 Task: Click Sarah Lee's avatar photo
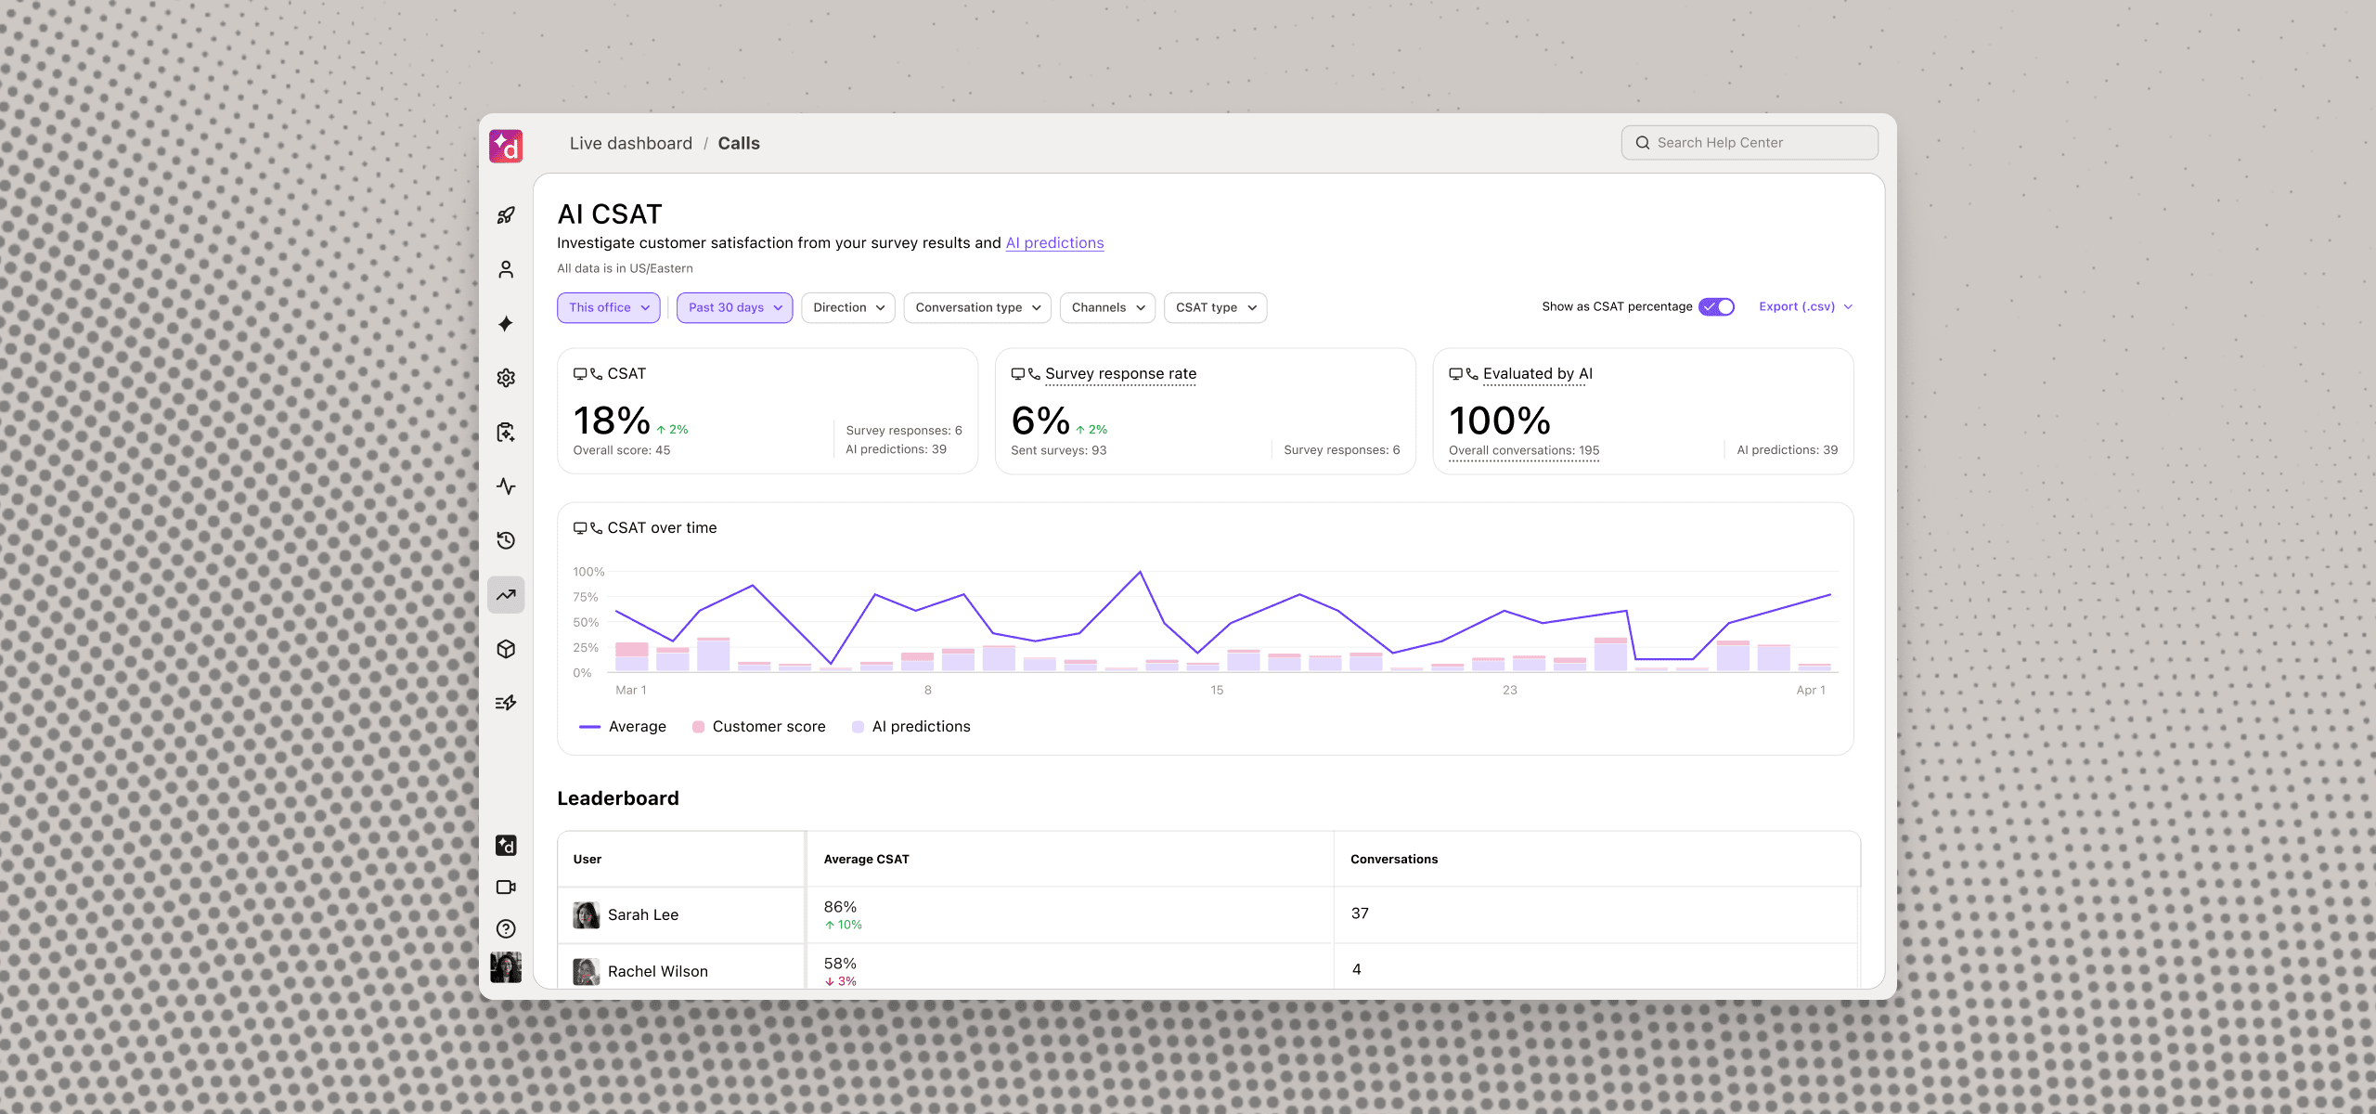[x=587, y=915]
